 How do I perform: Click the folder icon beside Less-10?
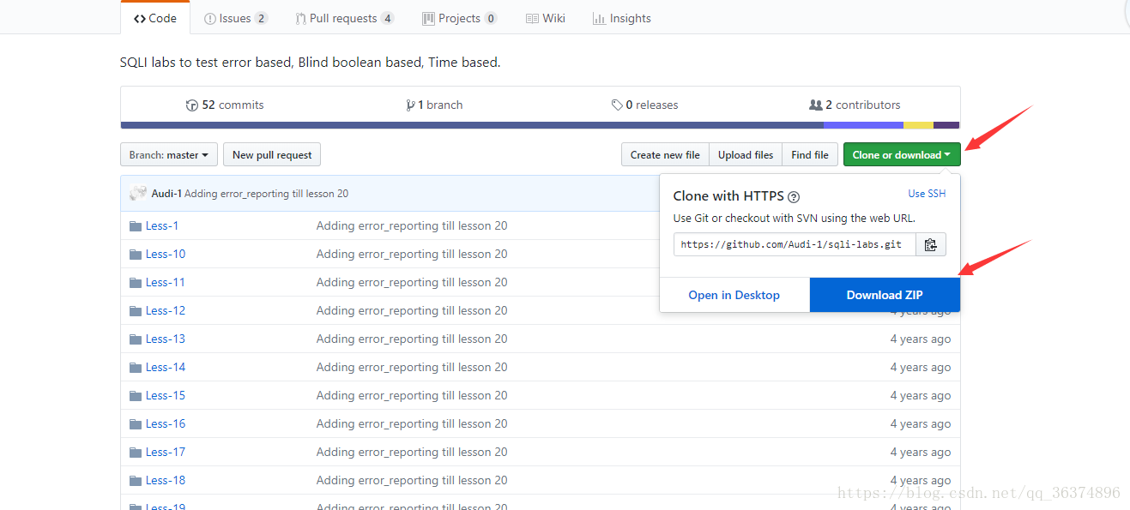pos(136,255)
